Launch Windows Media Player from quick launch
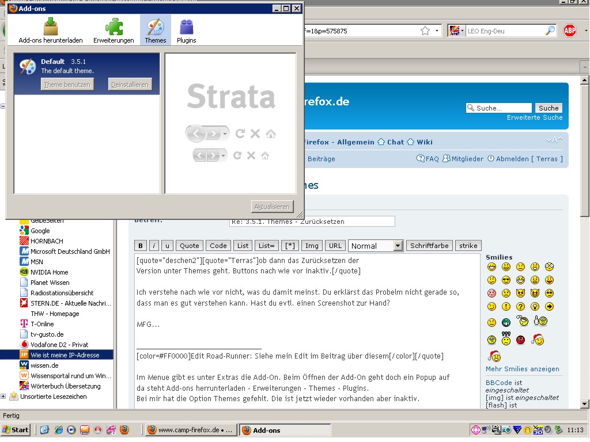Image resolution: width=590 pixels, height=442 pixels. click(x=71, y=430)
